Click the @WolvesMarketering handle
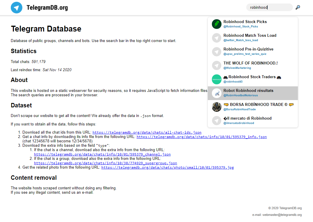The image size is (313, 222). point(237,68)
